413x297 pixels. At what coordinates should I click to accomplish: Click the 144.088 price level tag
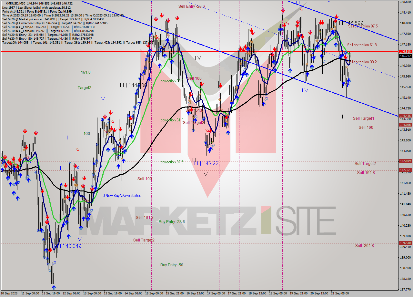point(405,125)
